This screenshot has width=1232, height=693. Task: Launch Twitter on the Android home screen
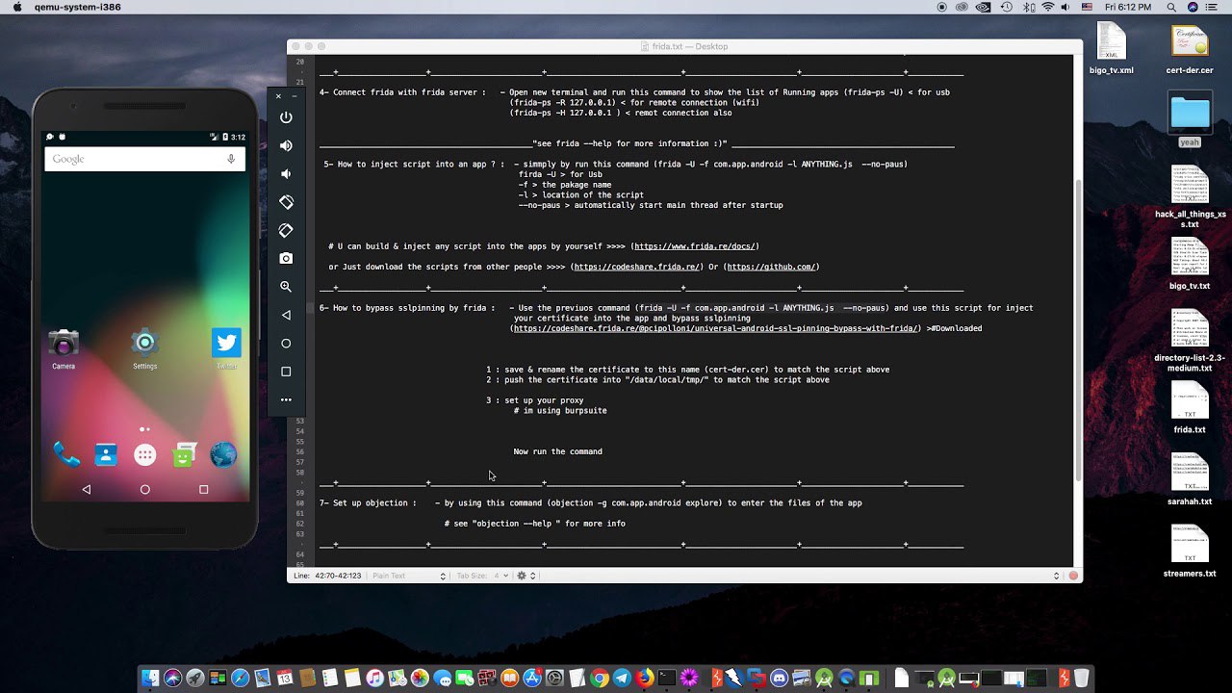(x=226, y=347)
